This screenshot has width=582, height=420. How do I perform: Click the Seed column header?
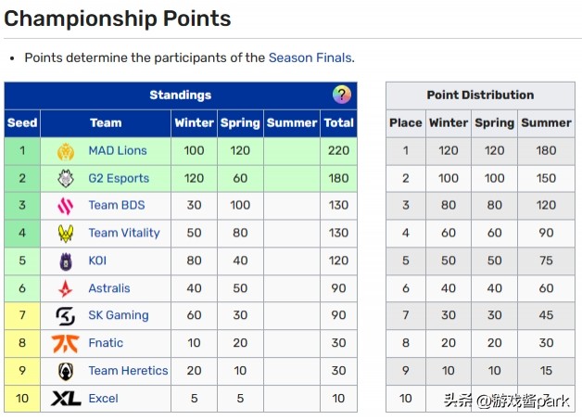click(22, 122)
